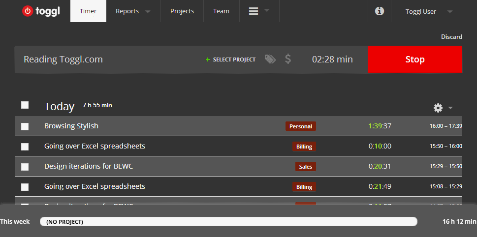Click SELECT PROJECT for the running entry
Viewport: 477px width, 237px height.
click(234, 59)
